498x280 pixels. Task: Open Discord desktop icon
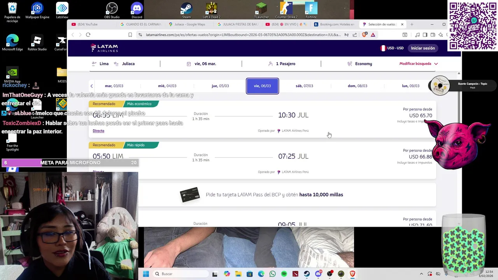click(x=137, y=11)
